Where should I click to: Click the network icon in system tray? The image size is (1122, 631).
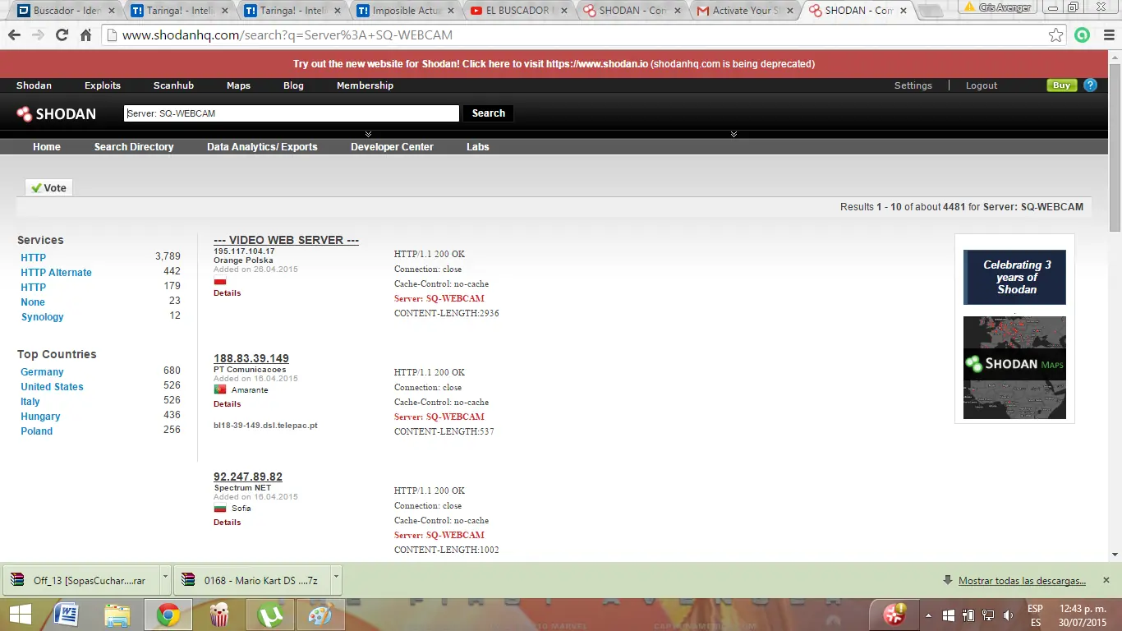(988, 615)
